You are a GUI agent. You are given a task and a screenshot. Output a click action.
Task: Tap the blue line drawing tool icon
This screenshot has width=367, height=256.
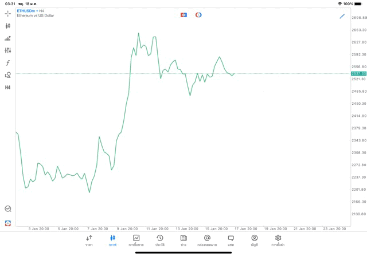342,16
